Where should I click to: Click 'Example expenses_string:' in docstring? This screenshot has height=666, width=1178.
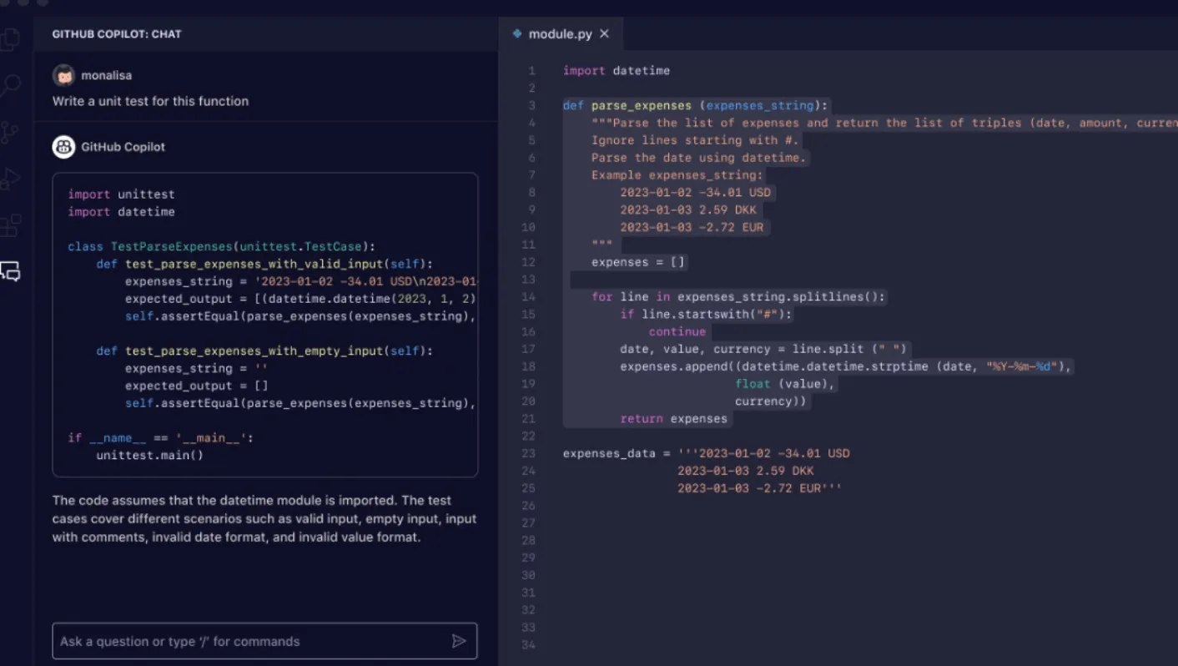pyautogui.click(x=677, y=175)
